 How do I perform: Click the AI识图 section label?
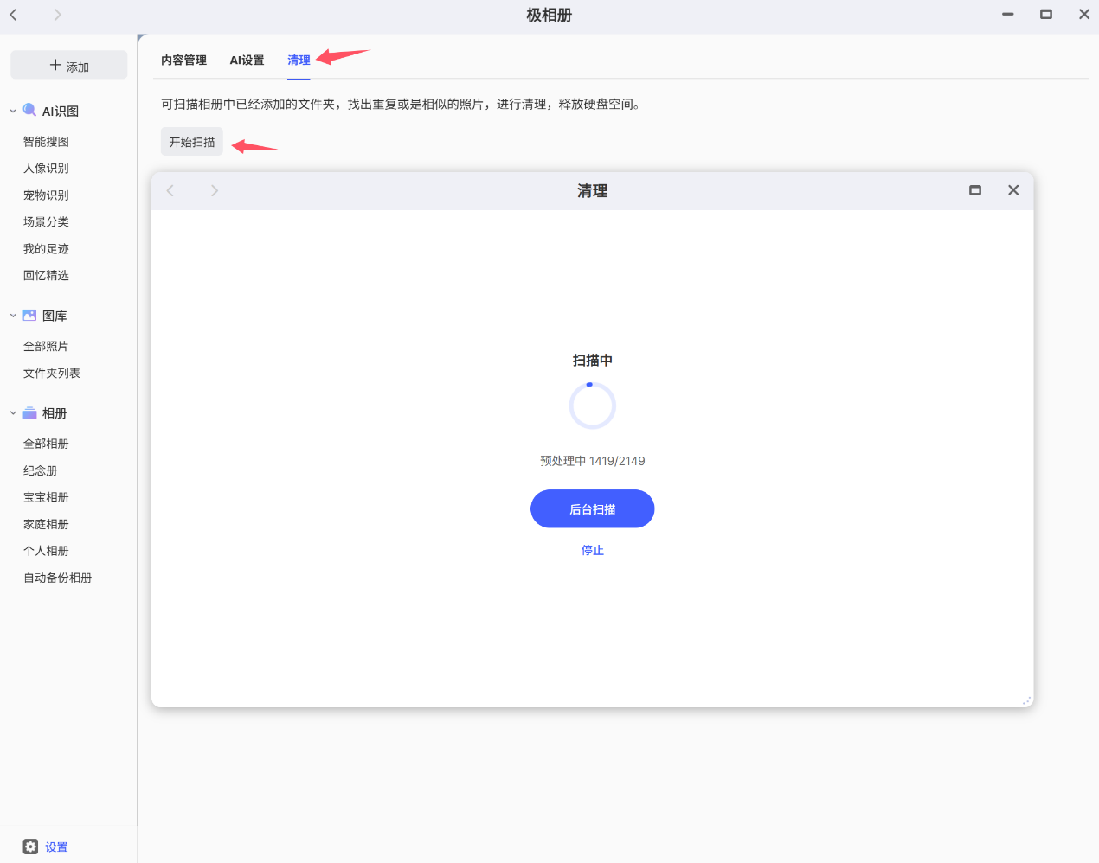(x=61, y=112)
